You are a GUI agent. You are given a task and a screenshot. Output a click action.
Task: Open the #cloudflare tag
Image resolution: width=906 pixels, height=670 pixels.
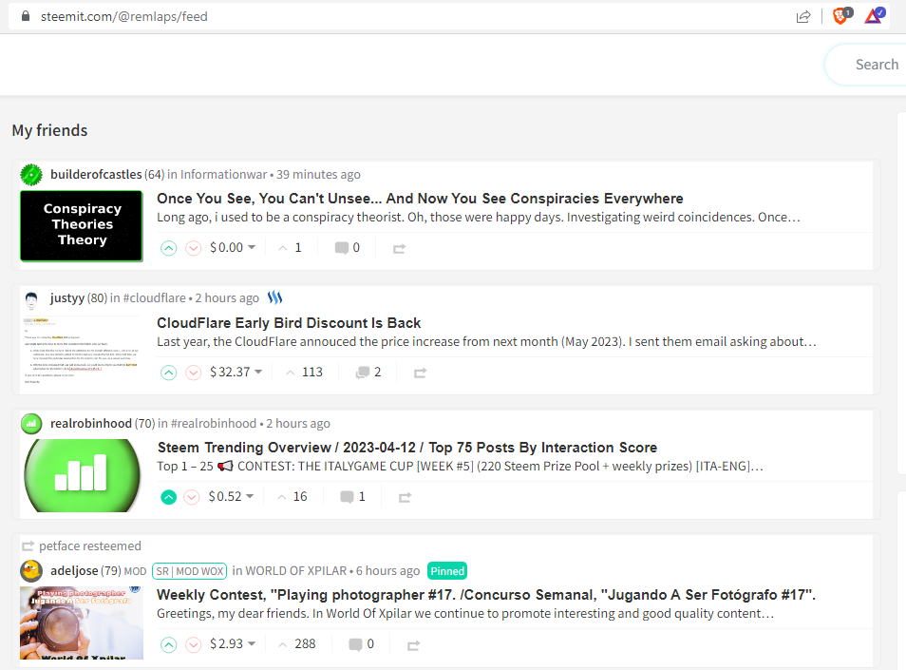click(154, 297)
